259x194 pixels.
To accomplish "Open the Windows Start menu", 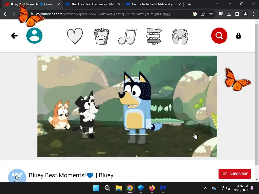I will click(x=96, y=188).
